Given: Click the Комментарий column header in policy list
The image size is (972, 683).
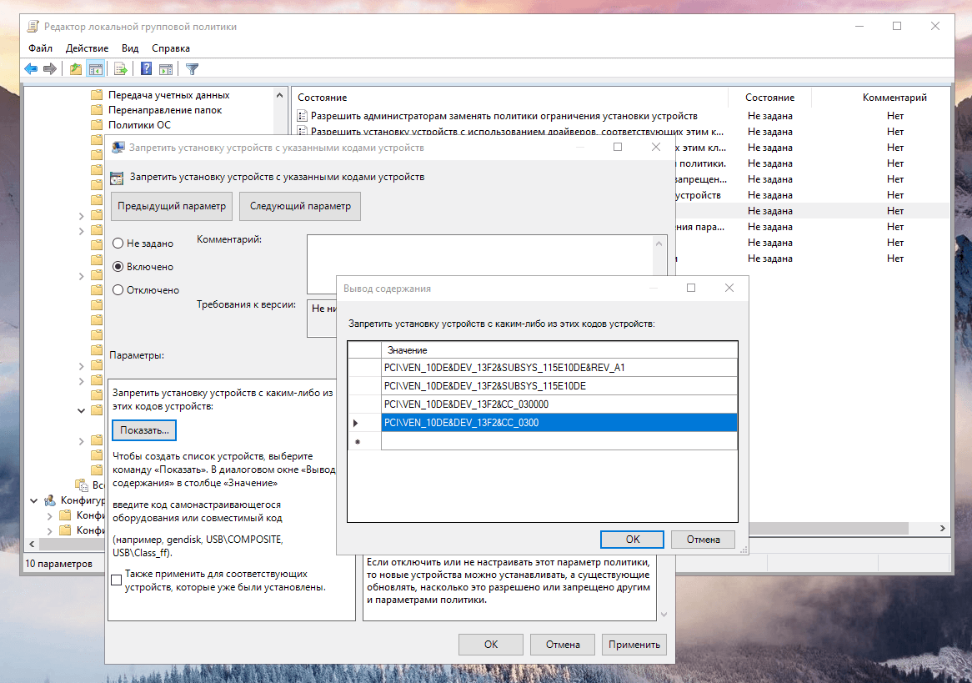Looking at the screenshot, I should (x=894, y=98).
